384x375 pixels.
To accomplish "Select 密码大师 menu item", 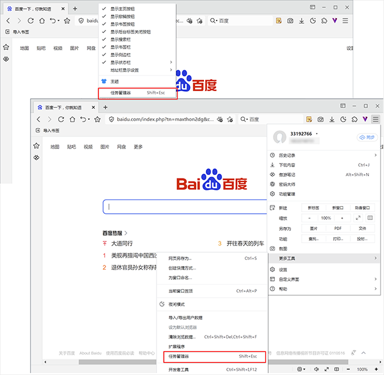I will tap(324, 185).
